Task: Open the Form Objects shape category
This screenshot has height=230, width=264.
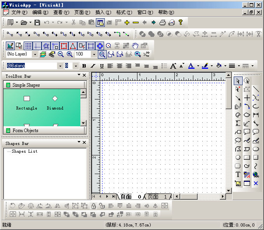Action: click(x=25, y=131)
